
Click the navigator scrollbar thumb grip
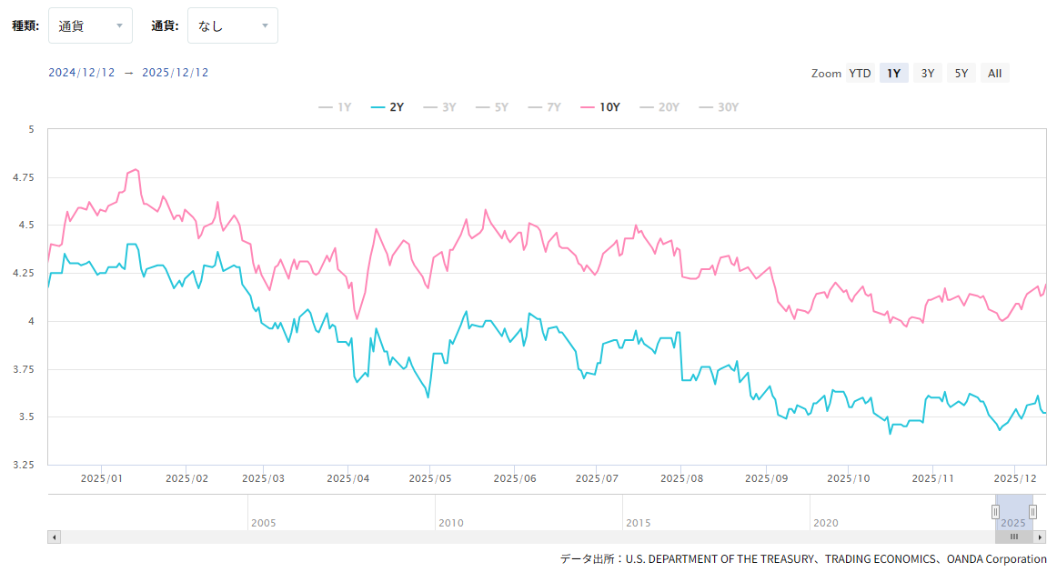coord(1014,537)
